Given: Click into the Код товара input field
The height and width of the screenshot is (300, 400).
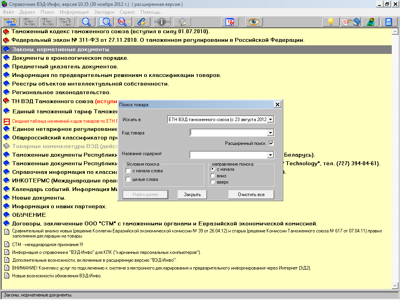Looking at the screenshot, I should point(229,133).
